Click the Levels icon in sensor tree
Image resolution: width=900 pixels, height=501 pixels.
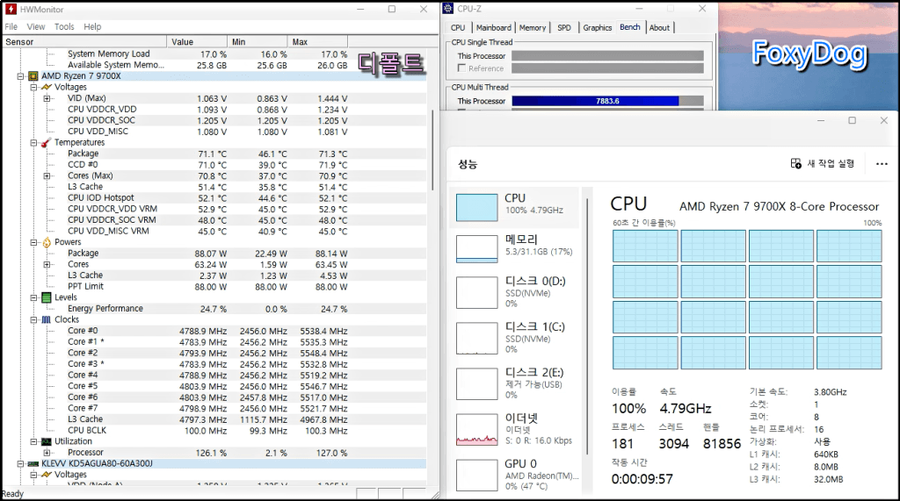tap(47, 297)
